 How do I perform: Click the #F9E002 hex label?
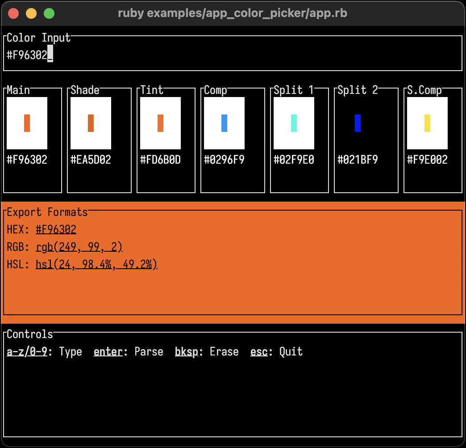point(427,160)
